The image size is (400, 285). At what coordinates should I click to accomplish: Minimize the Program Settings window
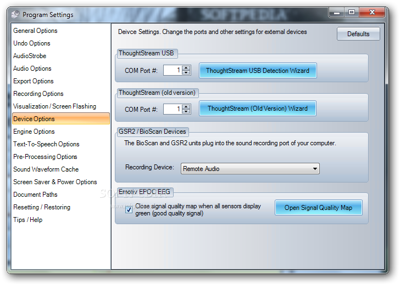tap(337, 12)
